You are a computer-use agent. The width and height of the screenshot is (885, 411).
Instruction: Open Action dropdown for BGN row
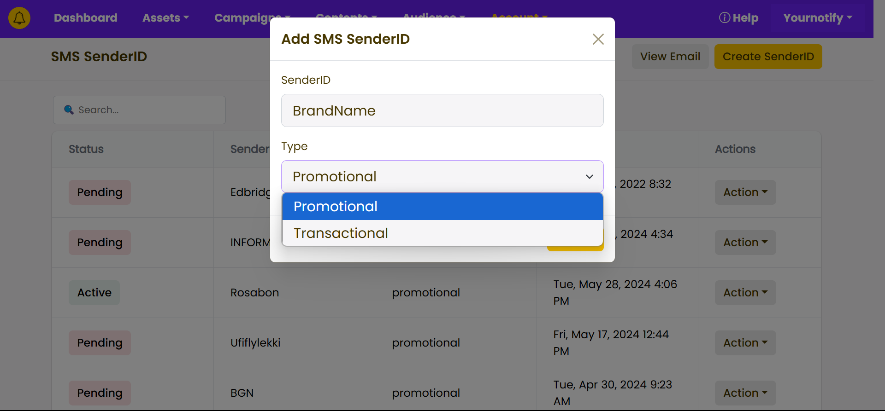(745, 393)
